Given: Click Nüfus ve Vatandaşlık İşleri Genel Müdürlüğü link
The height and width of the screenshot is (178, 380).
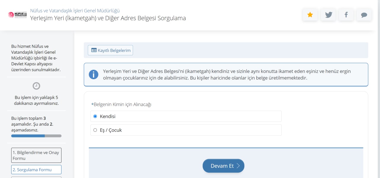Looking at the screenshot, I should [75, 11].
